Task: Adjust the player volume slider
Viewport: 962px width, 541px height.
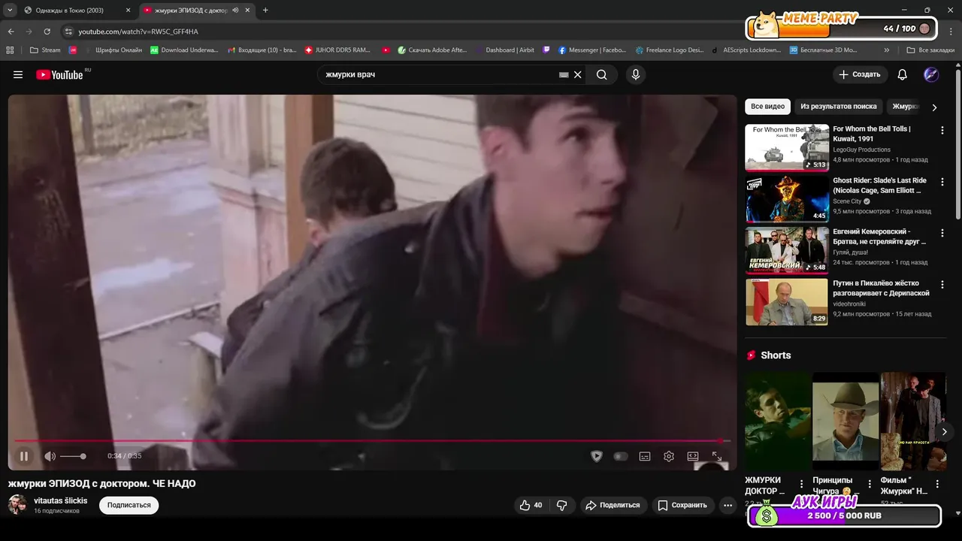Action: point(73,456)
